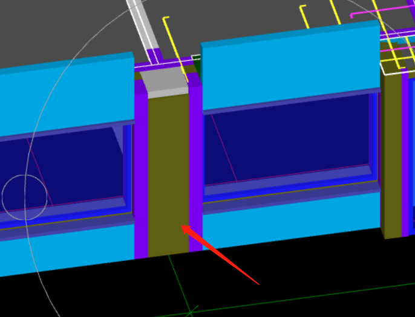Select the olive column between the two windows

tap(168, 175)
